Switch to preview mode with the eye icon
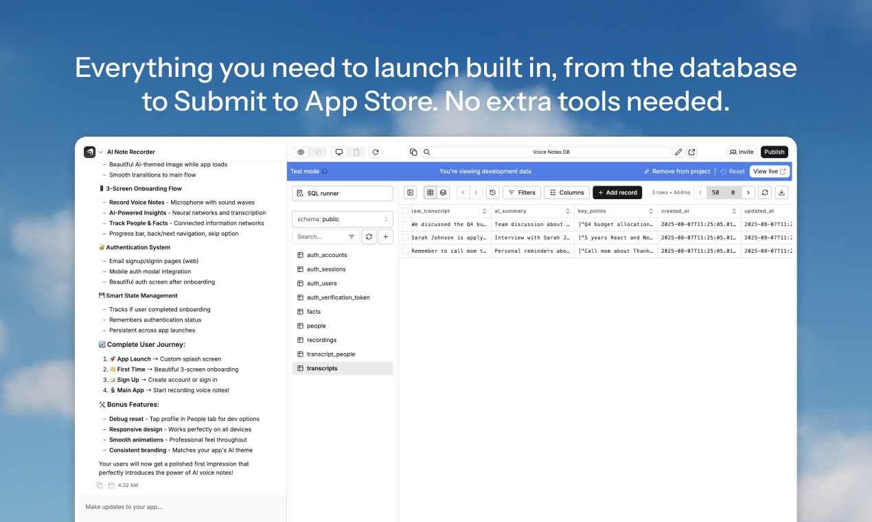The width and height of the screenshot is (872, 522). point(301,152)
